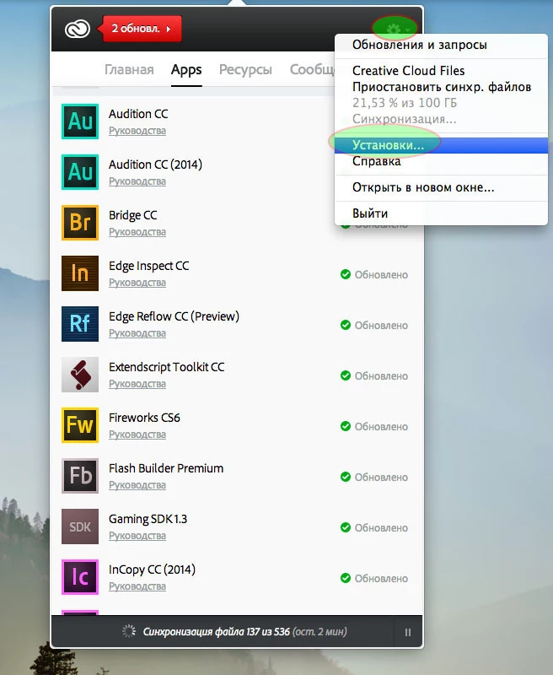Switch to the Главная tab
This screenshot has width=553, height=675.
pos(129,69)
